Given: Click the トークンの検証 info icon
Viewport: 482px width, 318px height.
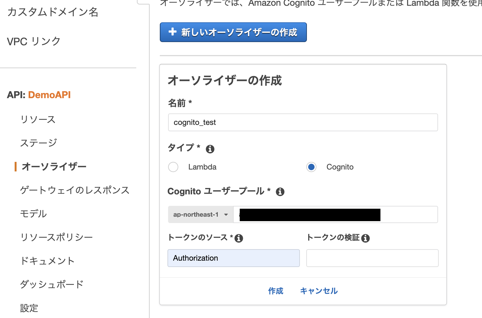Looking at the screenshot, I should click(x=365, y=238).
